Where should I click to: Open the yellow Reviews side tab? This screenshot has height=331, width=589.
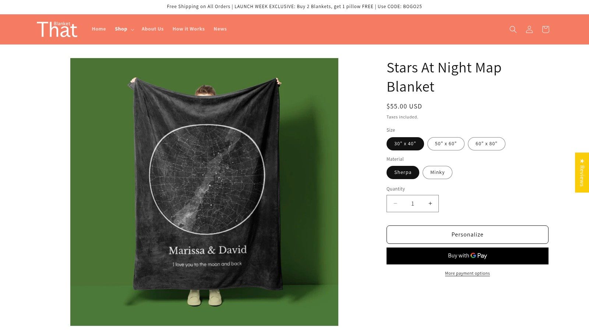coord(582,172)
